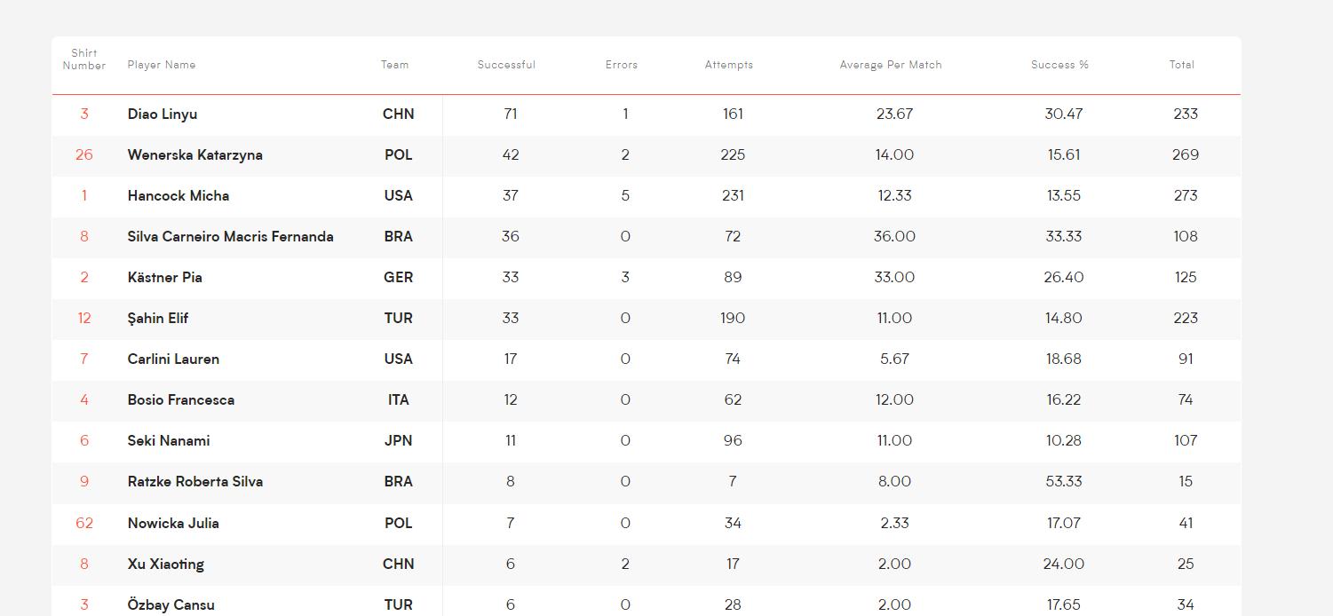Select Seki Nanami player name

pyautogui.click(x=169, y=441)
